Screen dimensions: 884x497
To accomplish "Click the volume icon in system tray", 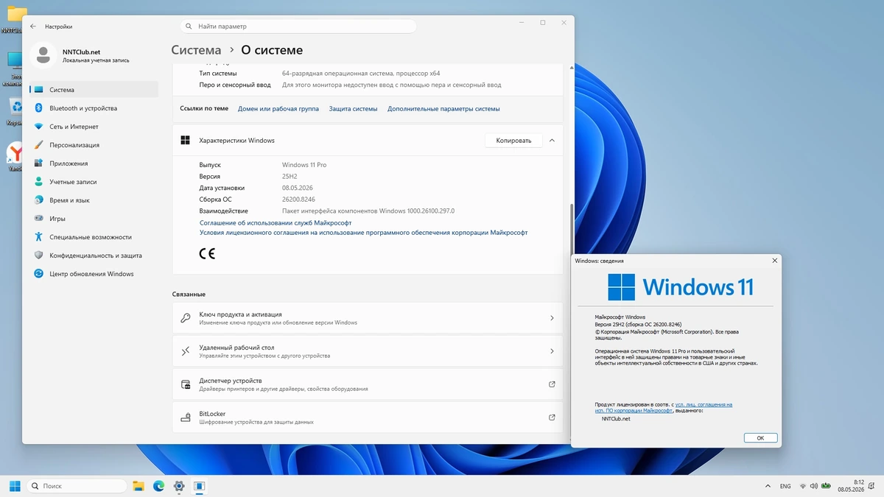I will [814, 487].
